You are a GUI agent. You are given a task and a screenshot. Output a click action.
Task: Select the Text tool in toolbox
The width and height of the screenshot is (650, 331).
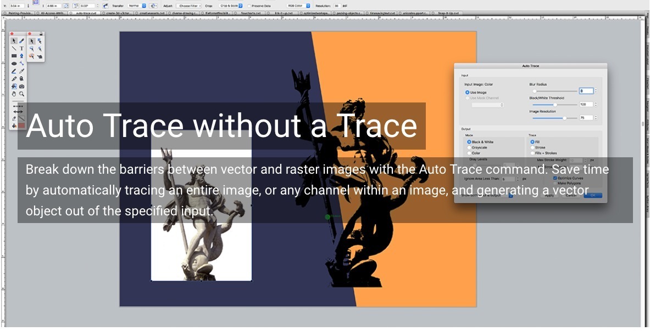21,48
